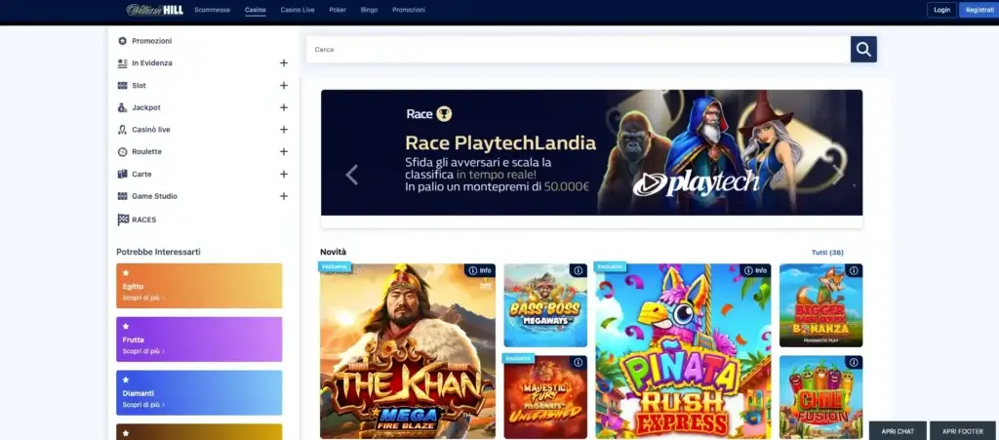
Task: Open the Poker tab
Action: 338,10
